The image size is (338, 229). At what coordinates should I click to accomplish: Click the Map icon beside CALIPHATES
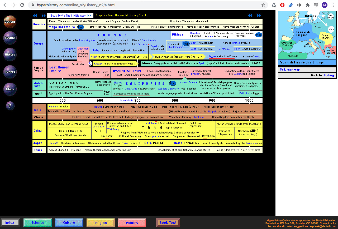(173, 83)
